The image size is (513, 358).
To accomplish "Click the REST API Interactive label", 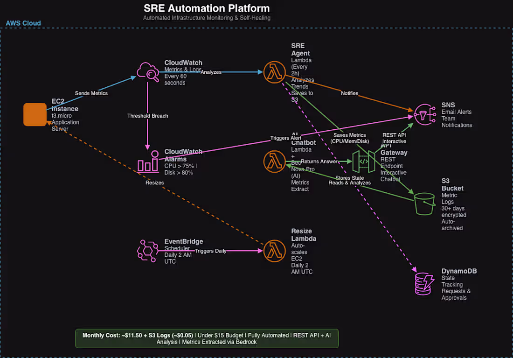I will click(x=394, y=138).
